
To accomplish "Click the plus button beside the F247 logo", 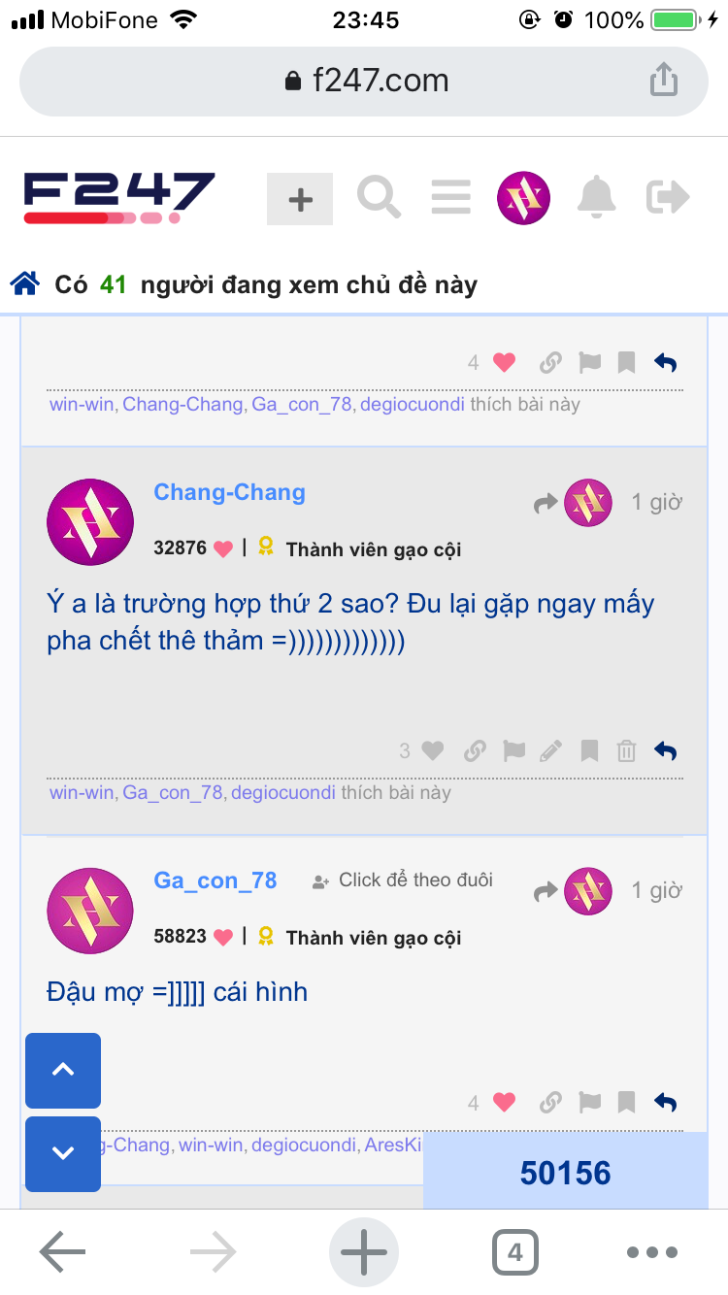I will pyautogui.click(x=300, y=199).
